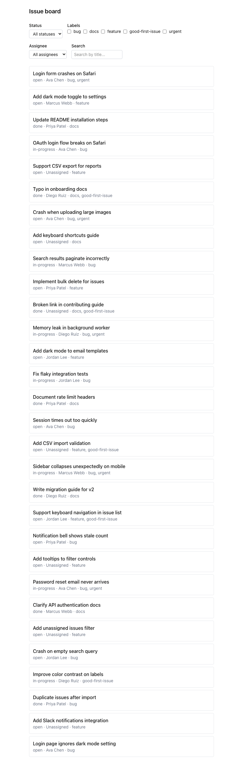Select the urgent label checkbox
Screen dimensions: 243x764
click(x=165, y=32)
